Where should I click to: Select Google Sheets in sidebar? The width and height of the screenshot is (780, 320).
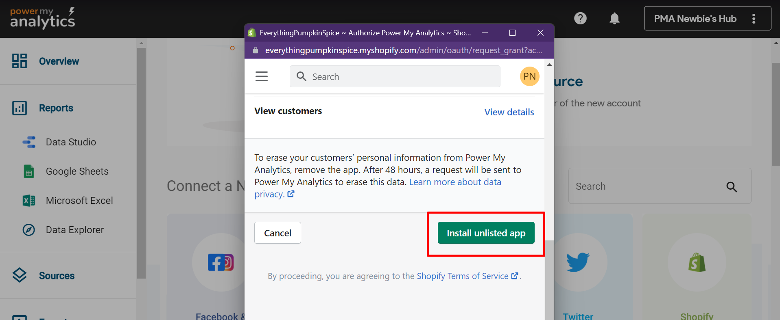(x=77, y=171)
